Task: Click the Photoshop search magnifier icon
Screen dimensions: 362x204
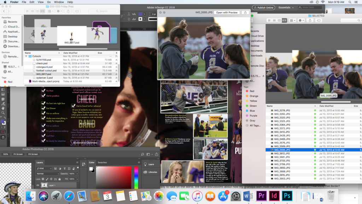Action: click(x=142, y=154)
